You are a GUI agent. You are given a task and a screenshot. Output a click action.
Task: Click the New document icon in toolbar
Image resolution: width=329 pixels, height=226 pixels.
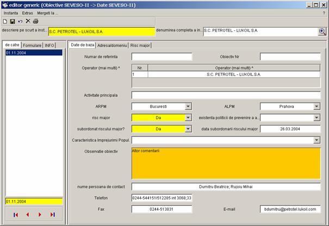pos(5,21)
